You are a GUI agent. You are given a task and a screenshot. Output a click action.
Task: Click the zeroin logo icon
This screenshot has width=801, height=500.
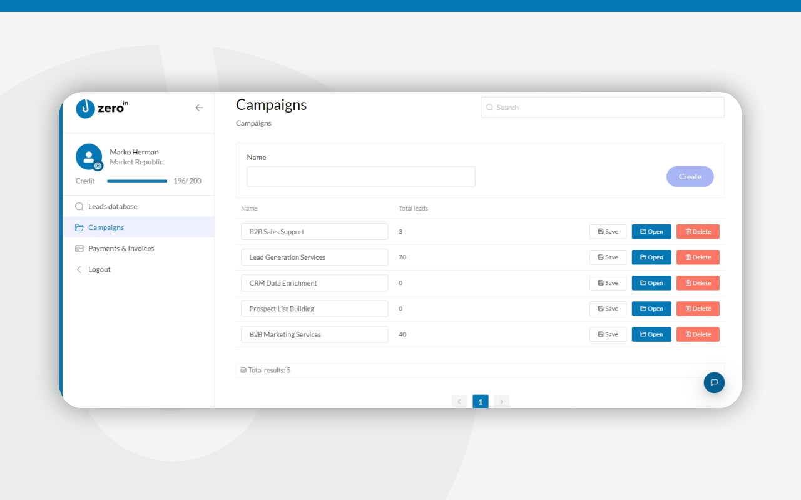pos(85,108)
